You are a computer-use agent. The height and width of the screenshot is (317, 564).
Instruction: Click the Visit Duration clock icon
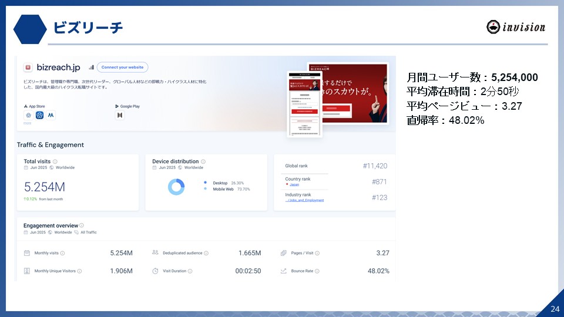coord(155,271)
